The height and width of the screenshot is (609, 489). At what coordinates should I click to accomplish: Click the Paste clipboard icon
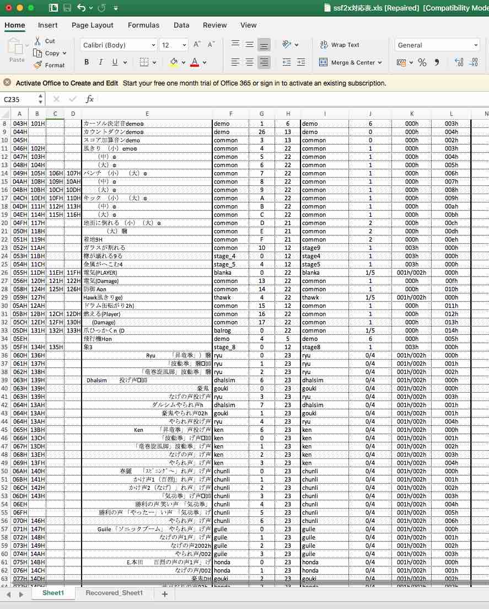[x=17, y=46]
